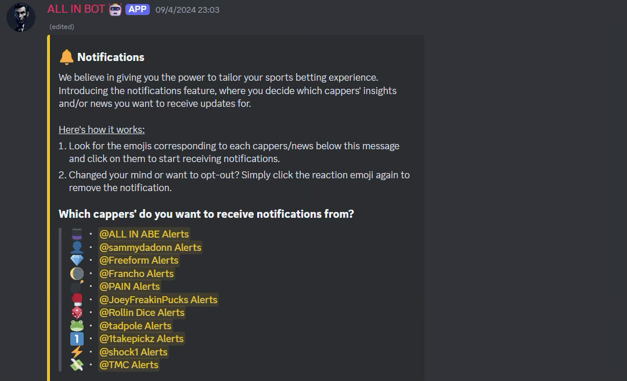
Task: Click the @sammydadonn Alerts mention
Action: click(x=150, y=247)
